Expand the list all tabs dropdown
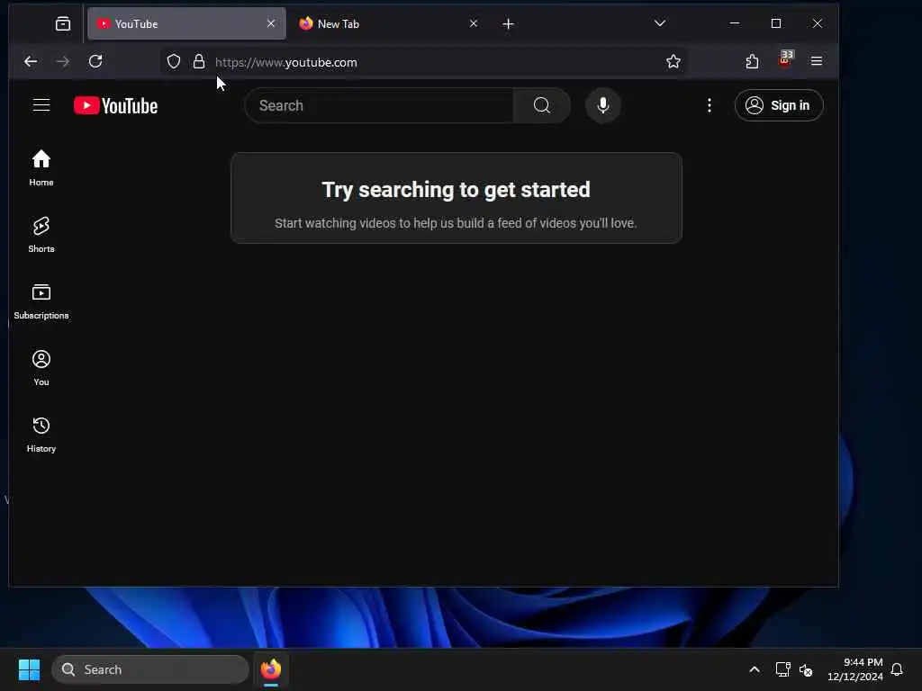Screen dimensions: 922x691 coord(660,23)
